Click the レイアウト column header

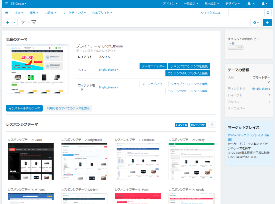point(85,57)
